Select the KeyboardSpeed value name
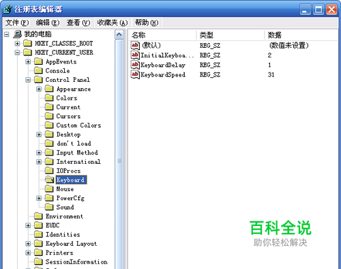This screenshot has width=341, height=269. click(163, 74)
